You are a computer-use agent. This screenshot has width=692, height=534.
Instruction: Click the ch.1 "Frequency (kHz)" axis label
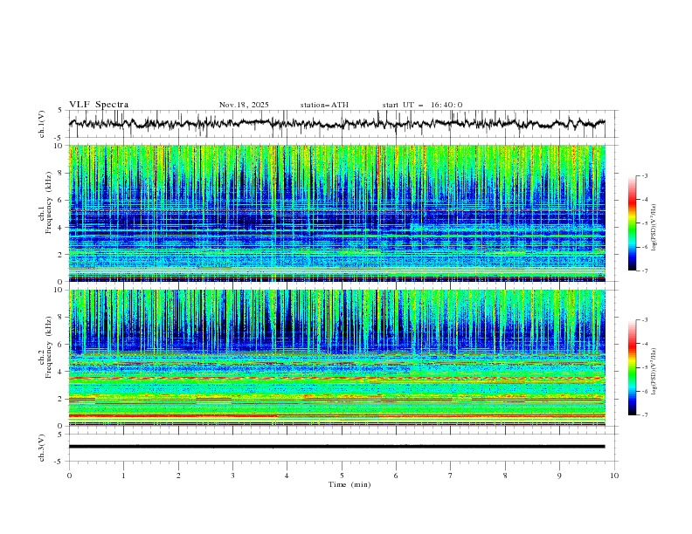48,202
